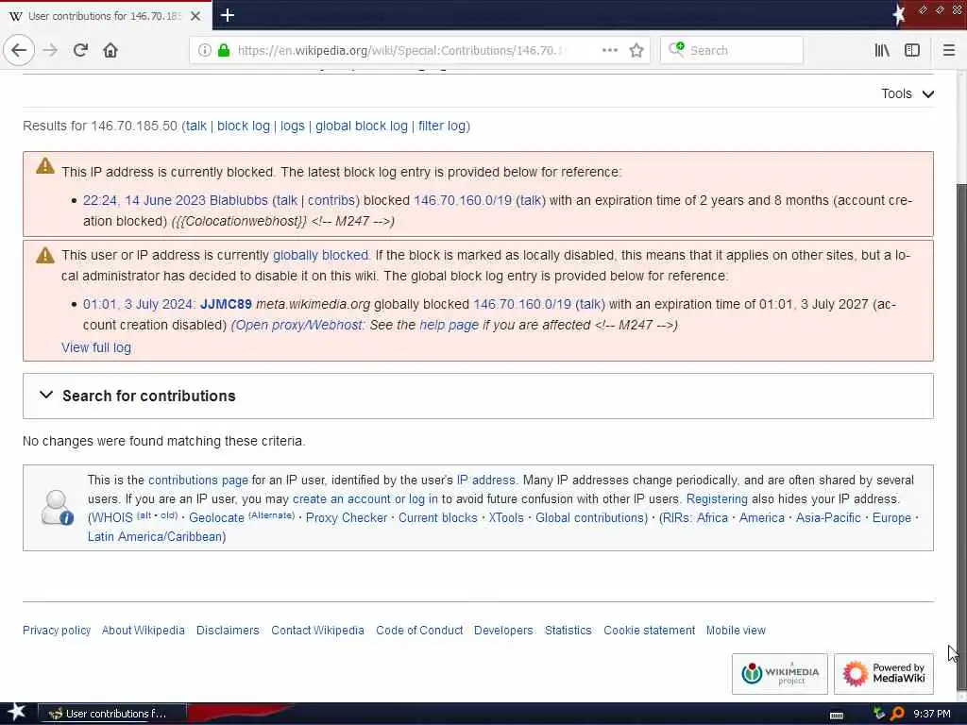Screen dimensions: 967x725
Task: Open the Cookie statement link
Action: tap(650, 630)
